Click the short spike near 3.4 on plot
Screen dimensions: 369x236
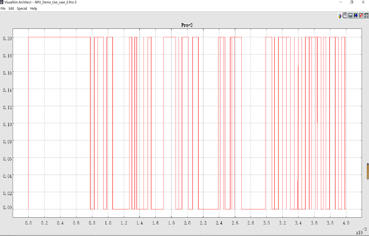click(x=298, y=193)
